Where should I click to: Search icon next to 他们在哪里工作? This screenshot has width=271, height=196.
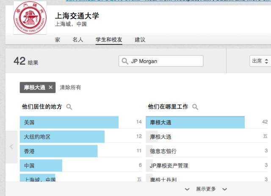(x=195, y=107)
